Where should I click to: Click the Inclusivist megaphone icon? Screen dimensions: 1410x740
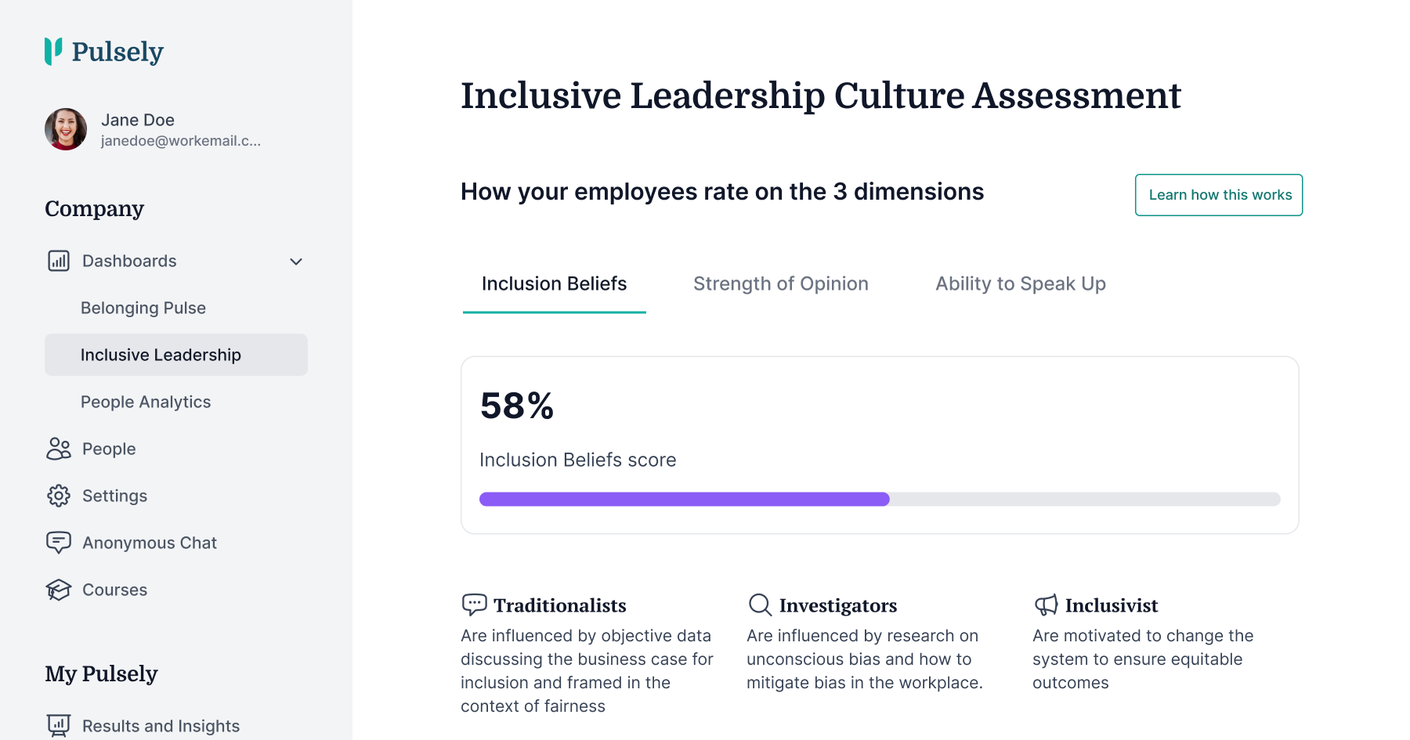click(1046, 605)
